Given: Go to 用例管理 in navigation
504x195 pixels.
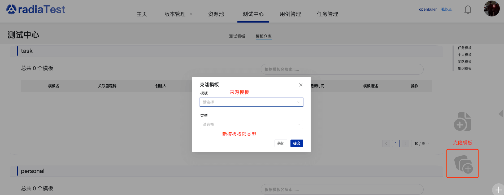Looking at the screenshot, I should [290, 14].
